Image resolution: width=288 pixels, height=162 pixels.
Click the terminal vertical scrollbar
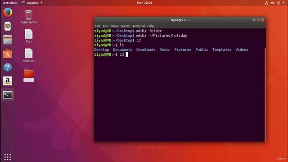[265, 94]
